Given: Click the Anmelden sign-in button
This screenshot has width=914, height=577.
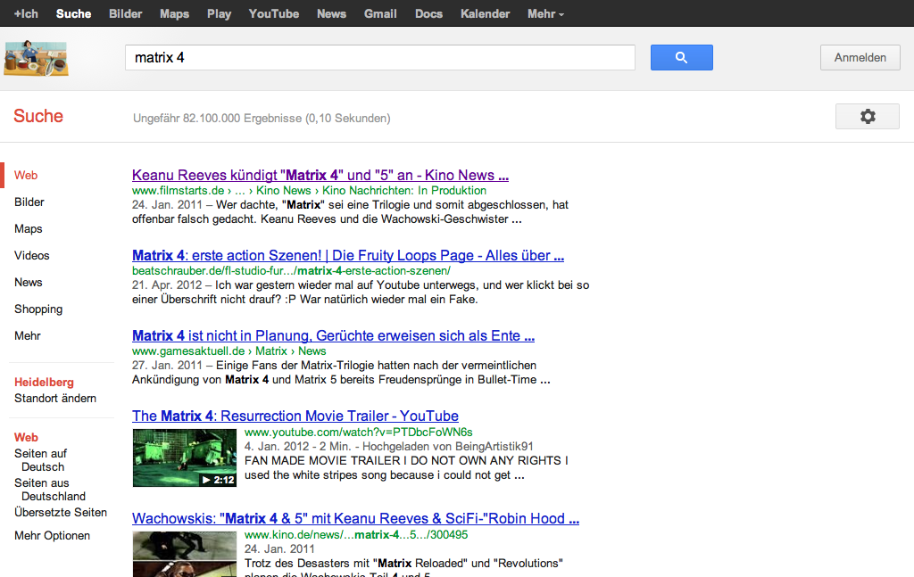Looking at the screenshot, I should [860, 58].
